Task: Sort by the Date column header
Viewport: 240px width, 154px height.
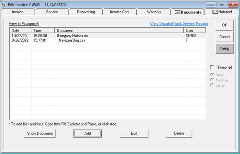Action: click(20, 30)
